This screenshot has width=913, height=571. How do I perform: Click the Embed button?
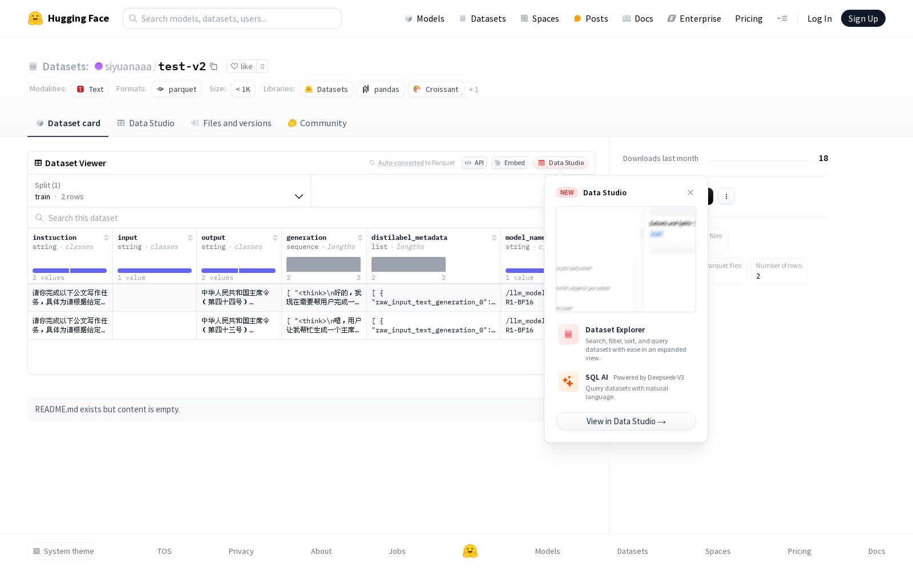click(x=510, y=163)
